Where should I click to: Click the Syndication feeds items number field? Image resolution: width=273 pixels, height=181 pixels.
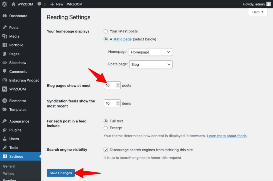pyautogui.click(x=110, y=103)
